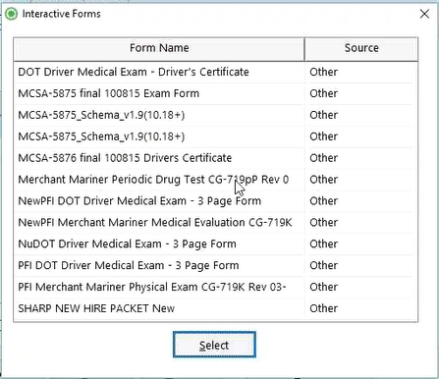Close the Interactive Forms dialog
Viewport: 439px width, 379px height.
click(424, 14)
